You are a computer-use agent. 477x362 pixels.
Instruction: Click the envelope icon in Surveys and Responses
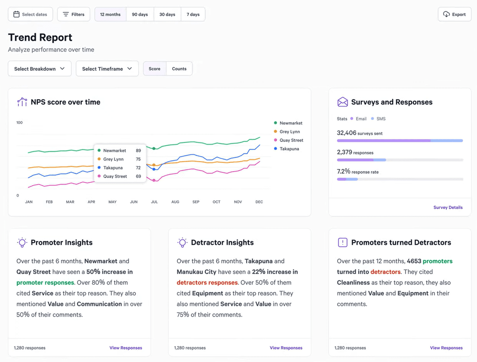[x=343, y=102]
